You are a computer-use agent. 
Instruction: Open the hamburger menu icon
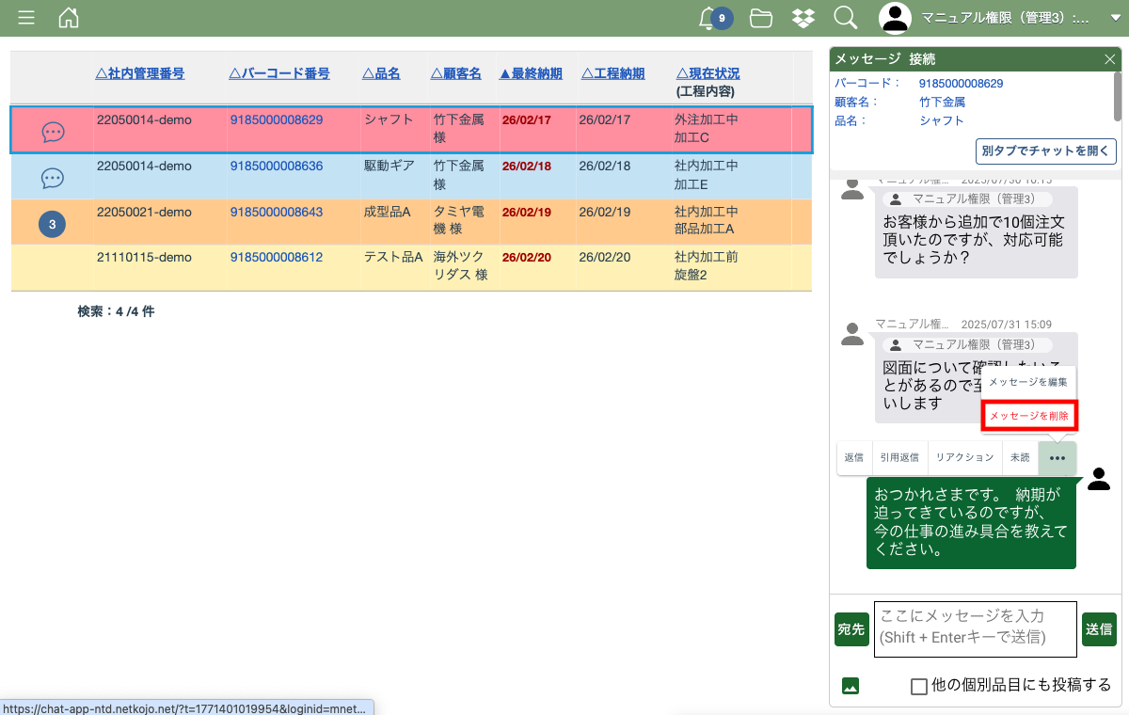point(26,18)
